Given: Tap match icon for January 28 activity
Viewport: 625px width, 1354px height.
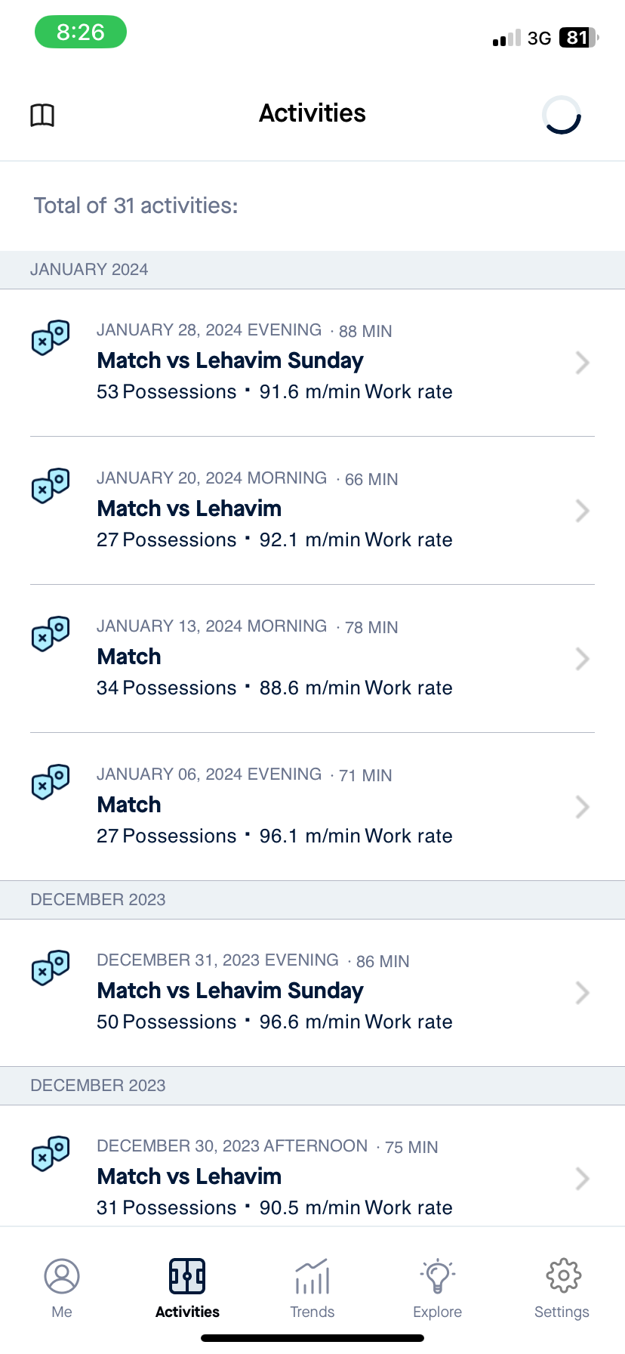Looking at the screenshot, I should [x=51, y=338].
